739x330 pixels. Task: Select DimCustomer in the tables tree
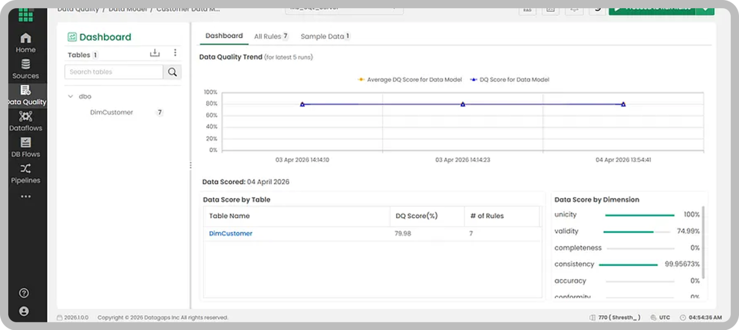(x=112, y=113)
